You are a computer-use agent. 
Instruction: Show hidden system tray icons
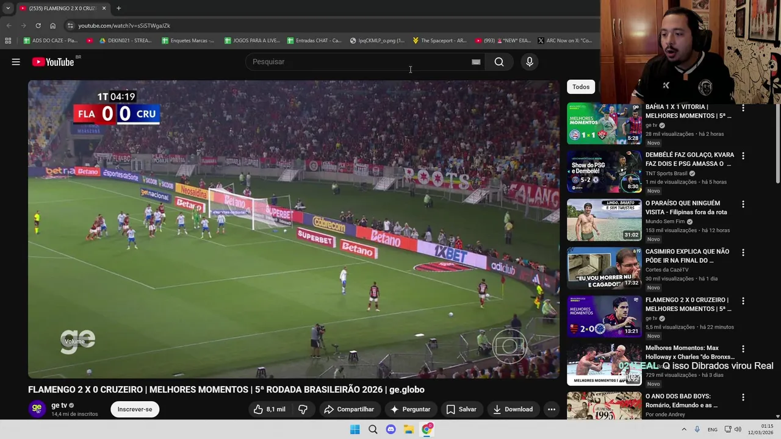point(683,429)
